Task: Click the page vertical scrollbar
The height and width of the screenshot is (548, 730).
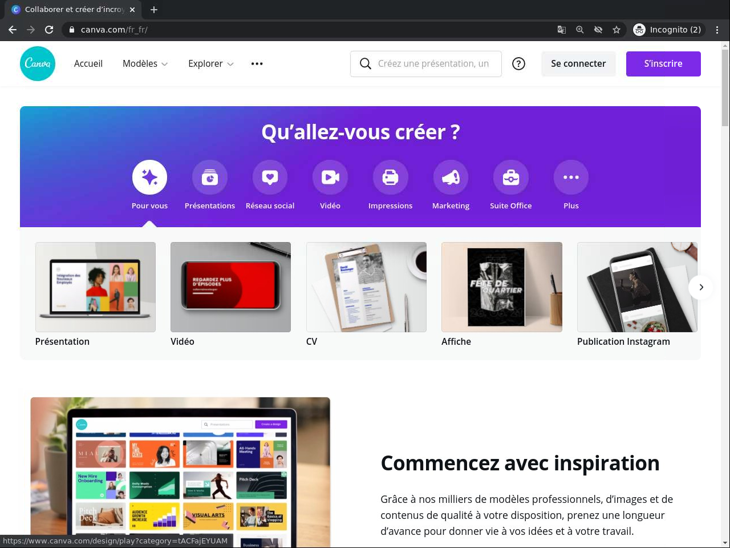Action: (725, 88)
